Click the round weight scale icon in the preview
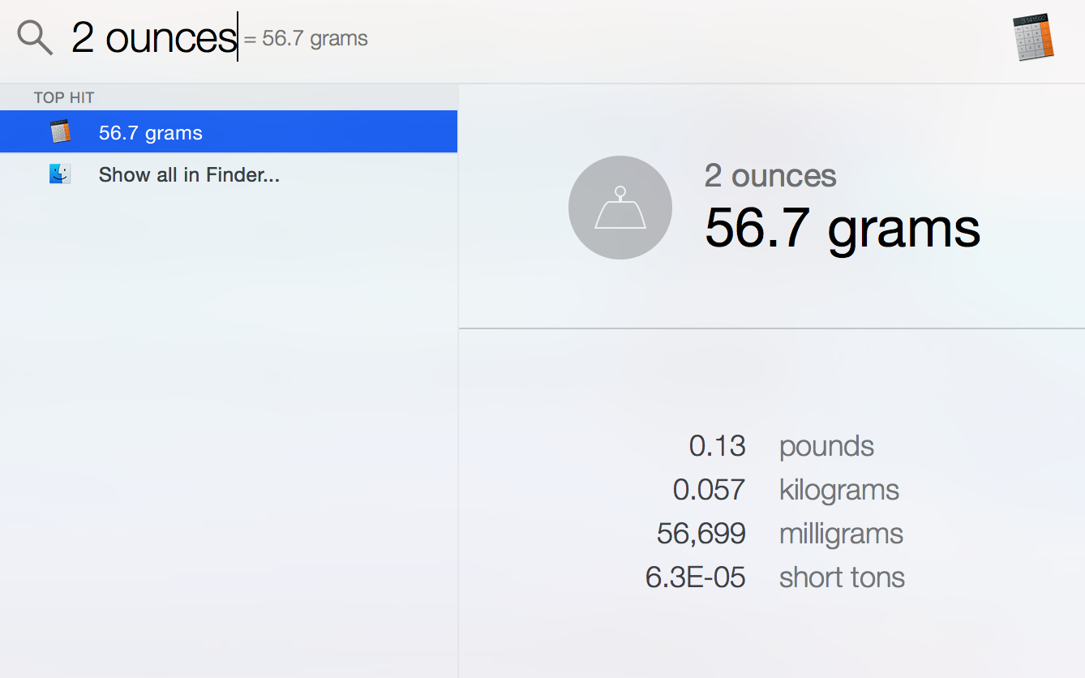 click(620, 208)
